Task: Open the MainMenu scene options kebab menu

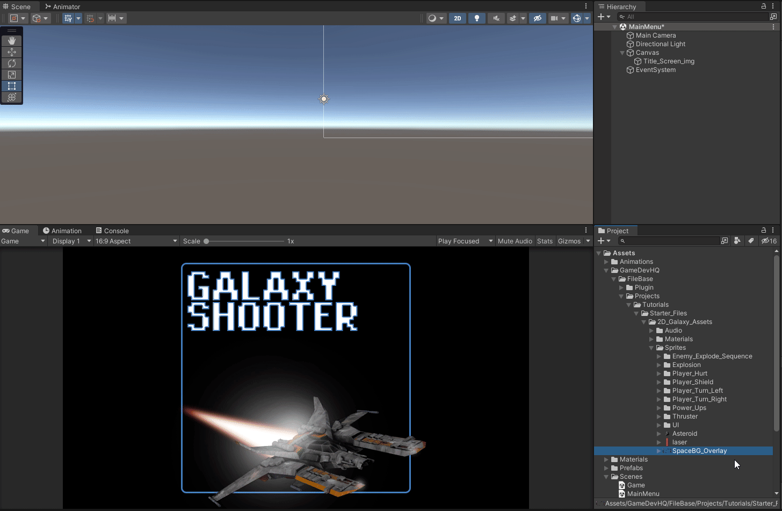Action: (773, 27)
